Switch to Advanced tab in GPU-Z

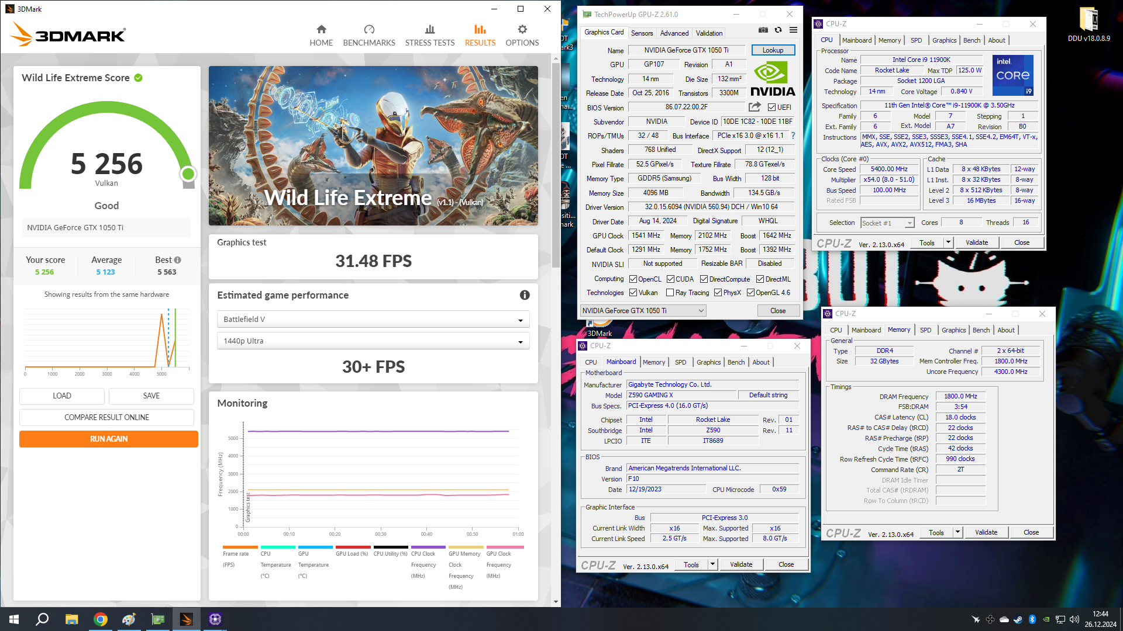click(x=674, y=33)
